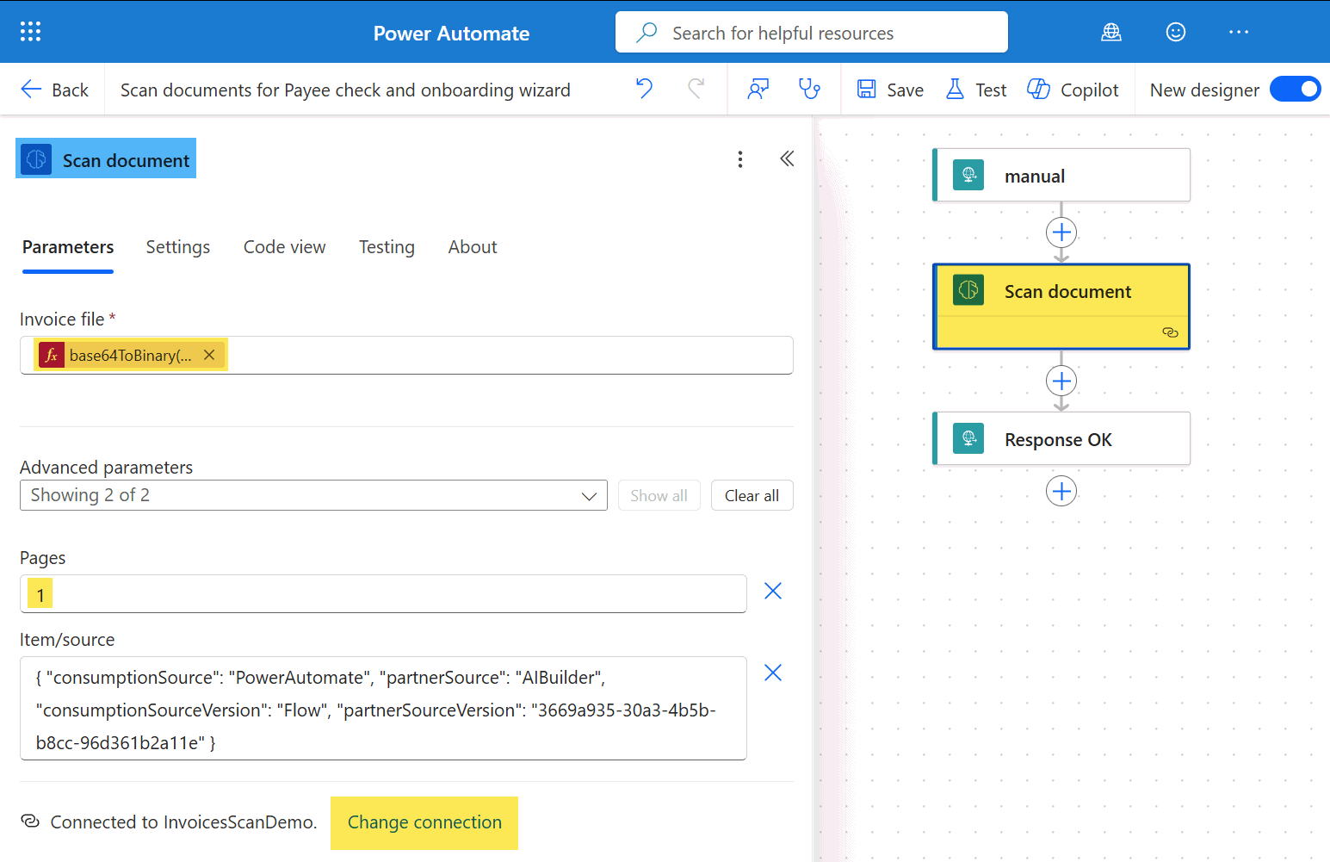Click the Power Automate title

pos(451,34)
